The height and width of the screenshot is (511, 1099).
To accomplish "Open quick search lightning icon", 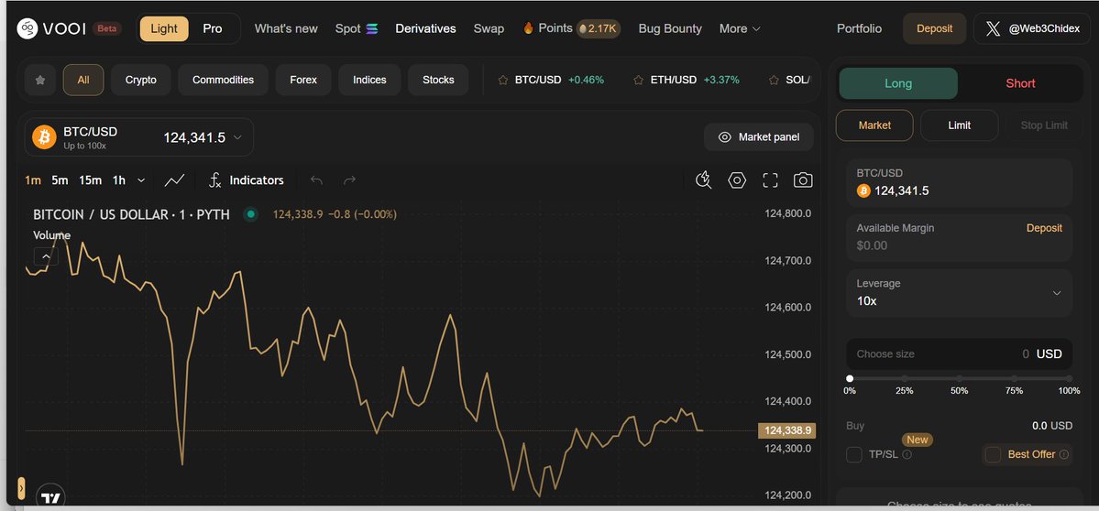I will tap(703, 180).
